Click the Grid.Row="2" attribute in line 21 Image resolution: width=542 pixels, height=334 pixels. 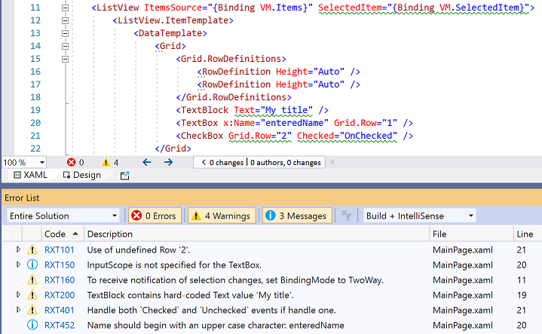260,136
